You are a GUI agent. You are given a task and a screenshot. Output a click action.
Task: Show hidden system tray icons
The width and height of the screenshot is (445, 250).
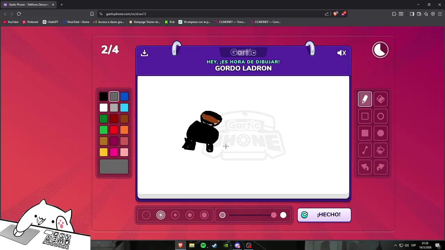point(395,245)
